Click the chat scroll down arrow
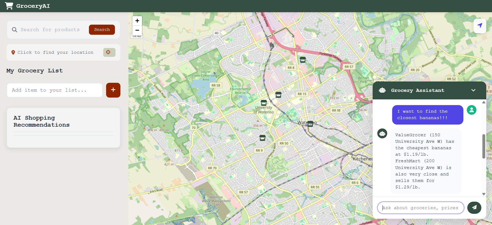 484,194
